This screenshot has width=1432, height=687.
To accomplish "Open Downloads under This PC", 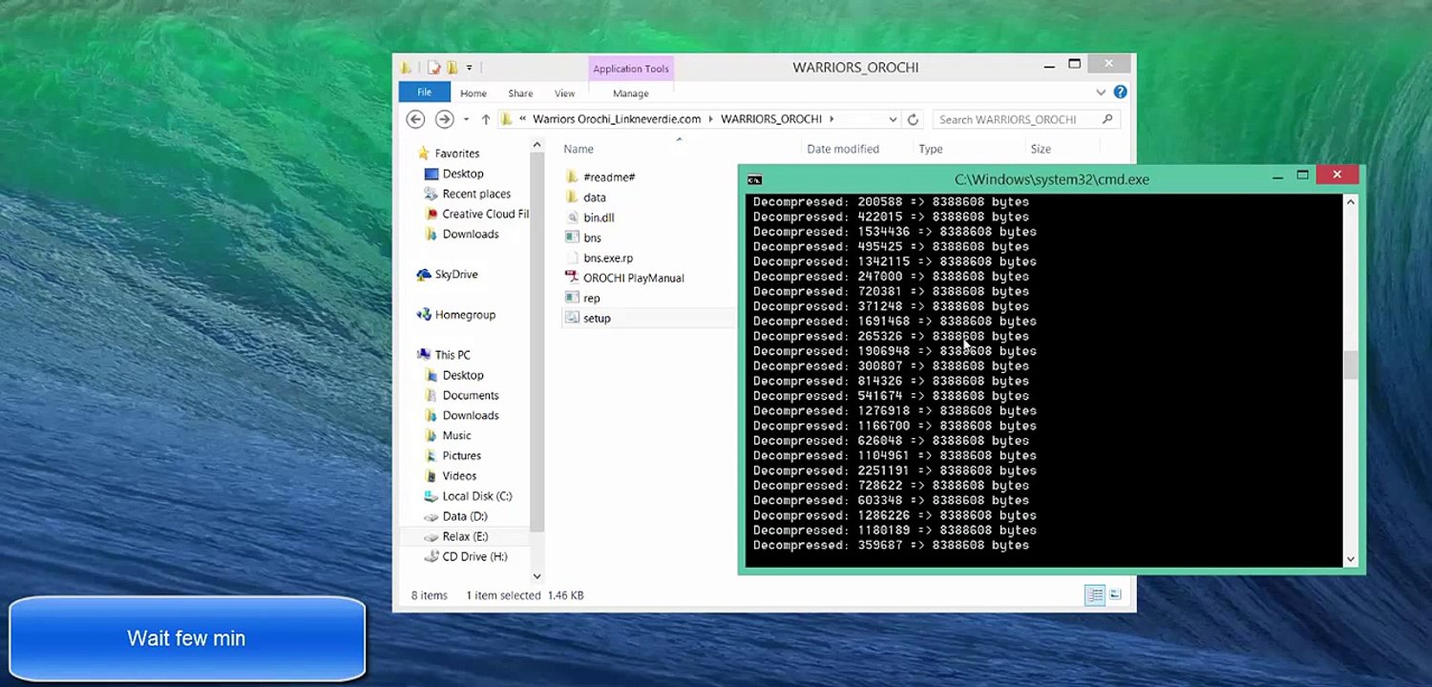I will click(470, 415).
